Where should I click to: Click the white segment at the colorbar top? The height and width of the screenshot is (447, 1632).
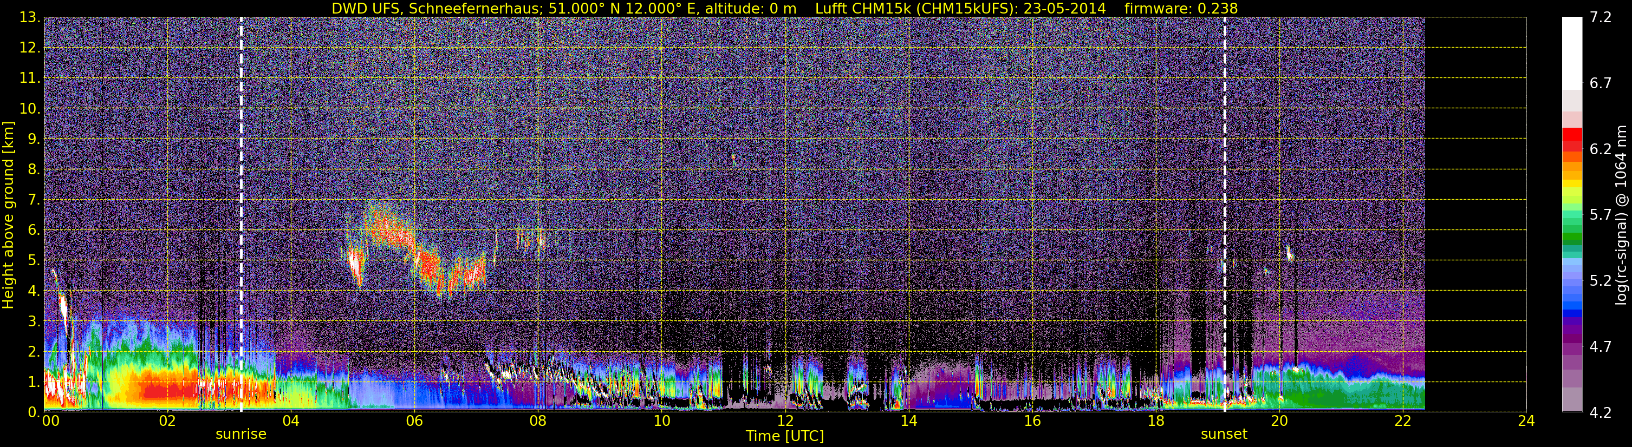point(1572,53)
